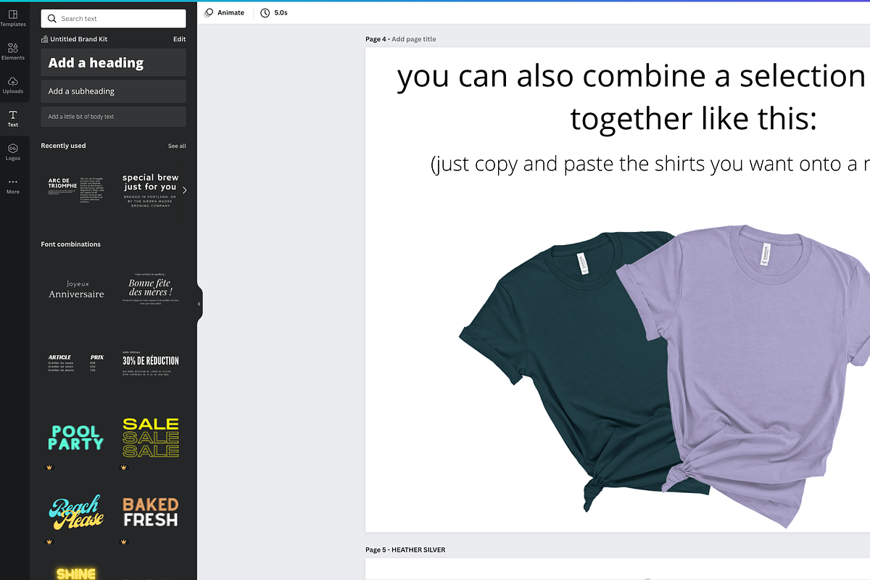This screenshot has width=870, height=580.
Task: Add a little bit of body text
Action: point(113,117)
